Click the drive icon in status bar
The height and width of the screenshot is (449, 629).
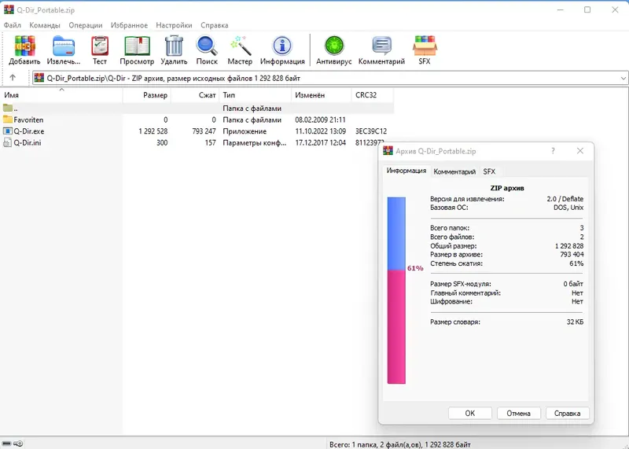coord(7,443)
